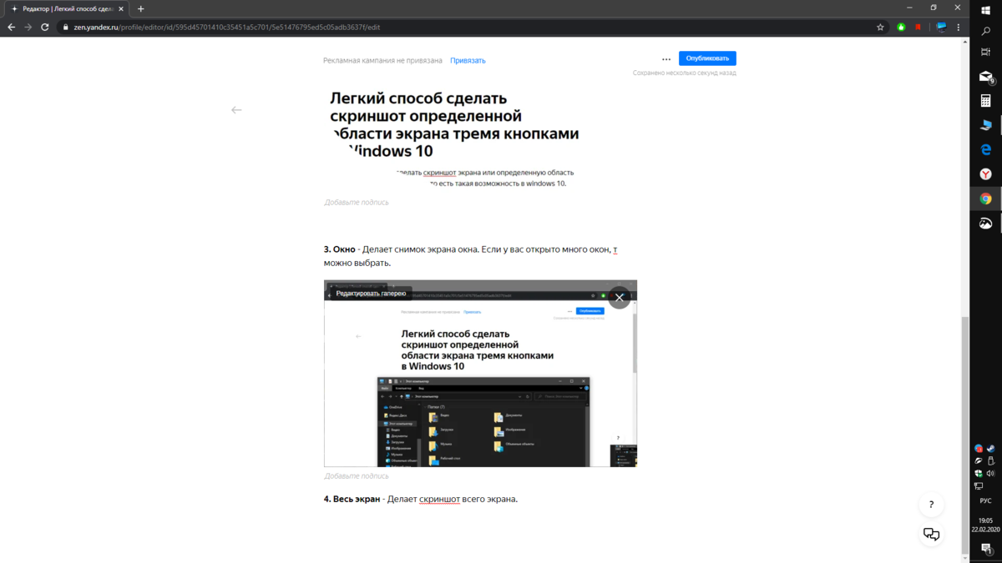The image size is (1002, 563).
Task: Open the feedback chat bubbles button
Action: (931, 535)
